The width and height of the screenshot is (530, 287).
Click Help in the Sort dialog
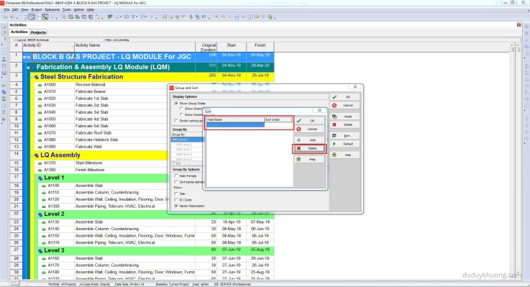[309, 160]
